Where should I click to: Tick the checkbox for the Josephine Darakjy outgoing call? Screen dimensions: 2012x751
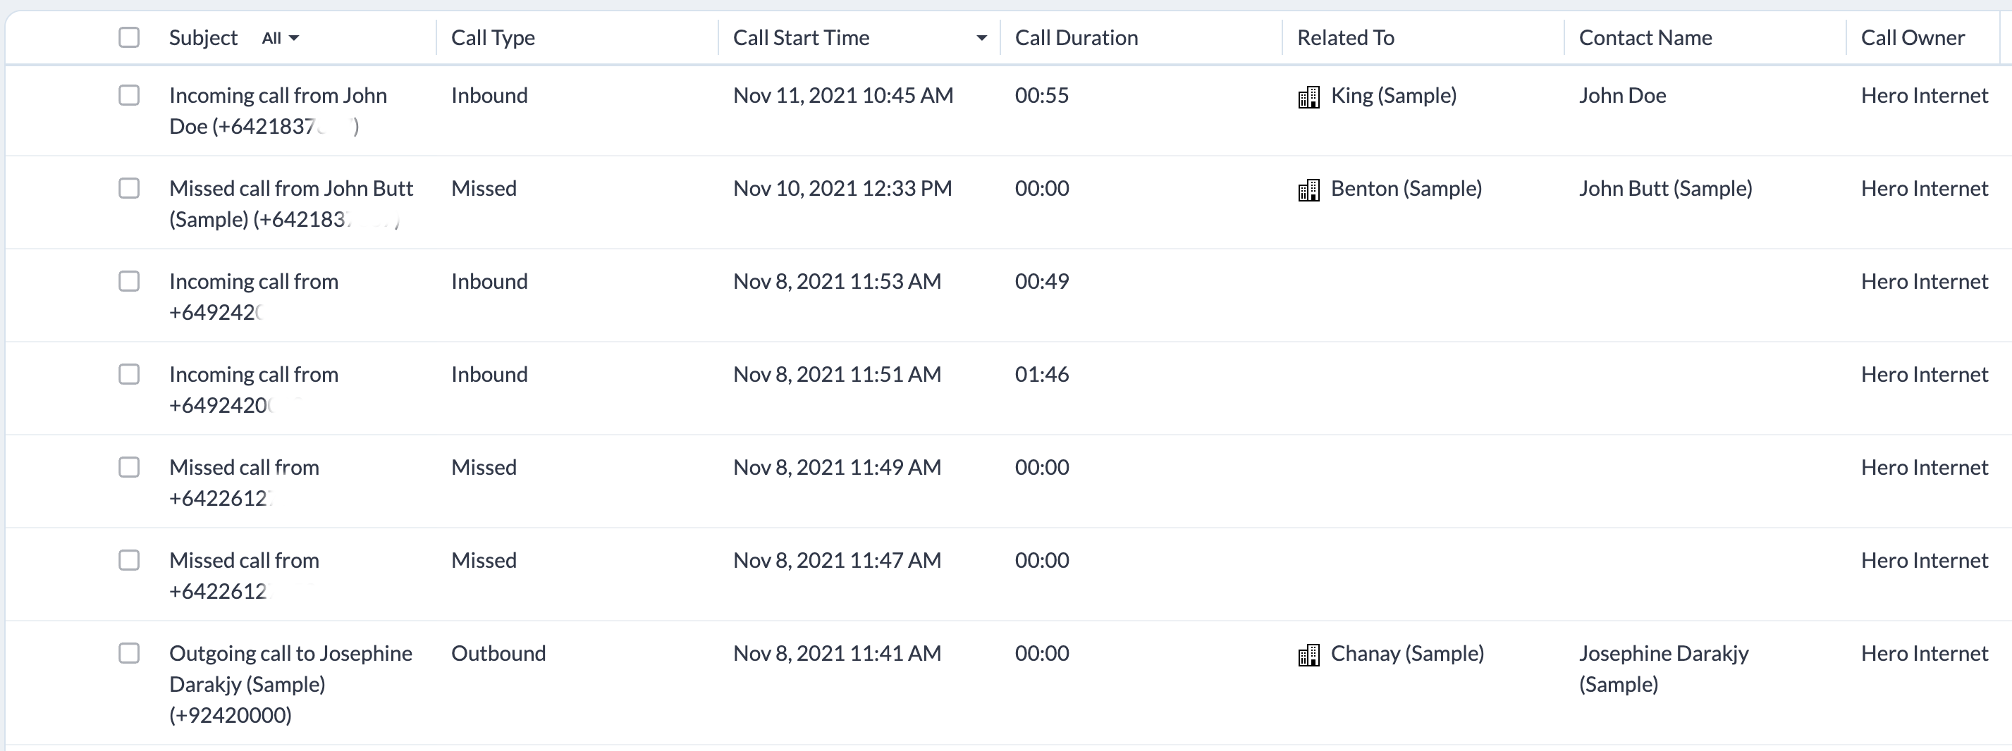pos(129,652)
